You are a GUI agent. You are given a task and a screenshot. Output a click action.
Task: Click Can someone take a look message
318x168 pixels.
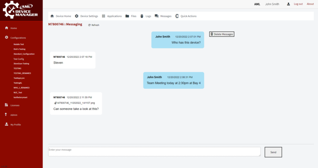pos(76,109)
